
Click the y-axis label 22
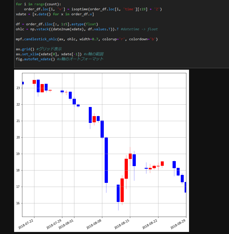[x=18, y=104]
